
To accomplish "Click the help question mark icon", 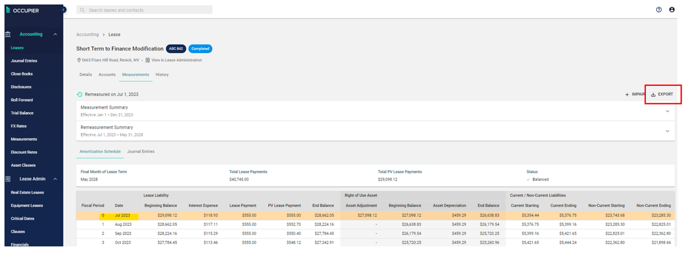I will pyautogui.click(x=659, y=9).
